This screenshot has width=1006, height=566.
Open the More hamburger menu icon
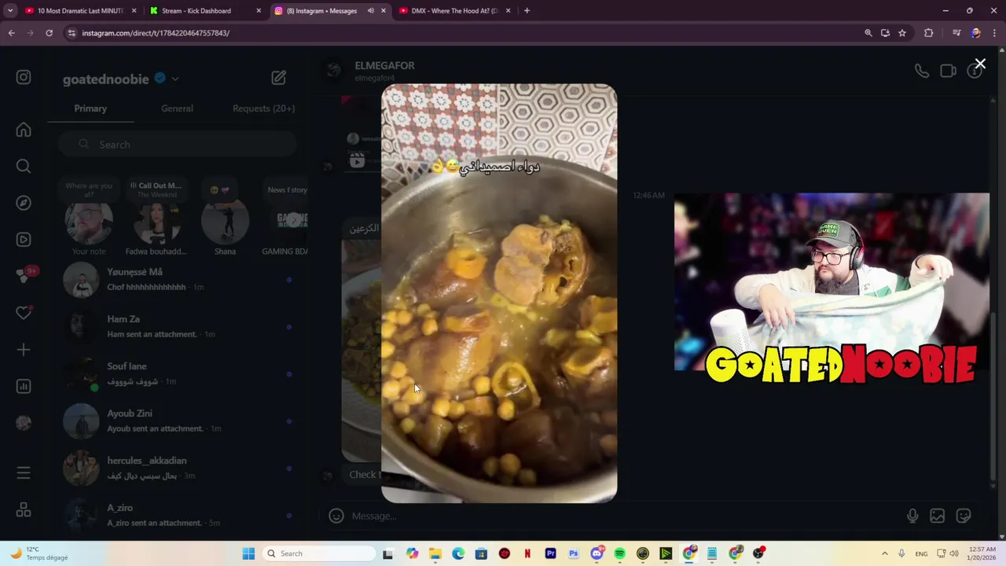pyautogui.click(x=24, y=472)
